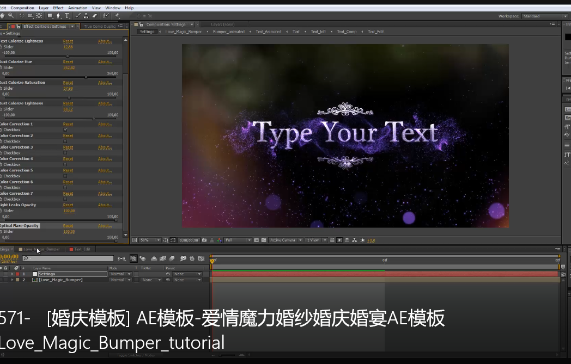Enable Color Correction 7 checkbox
The height and width of the screenshot is (364, 571).
click(65, 199)
